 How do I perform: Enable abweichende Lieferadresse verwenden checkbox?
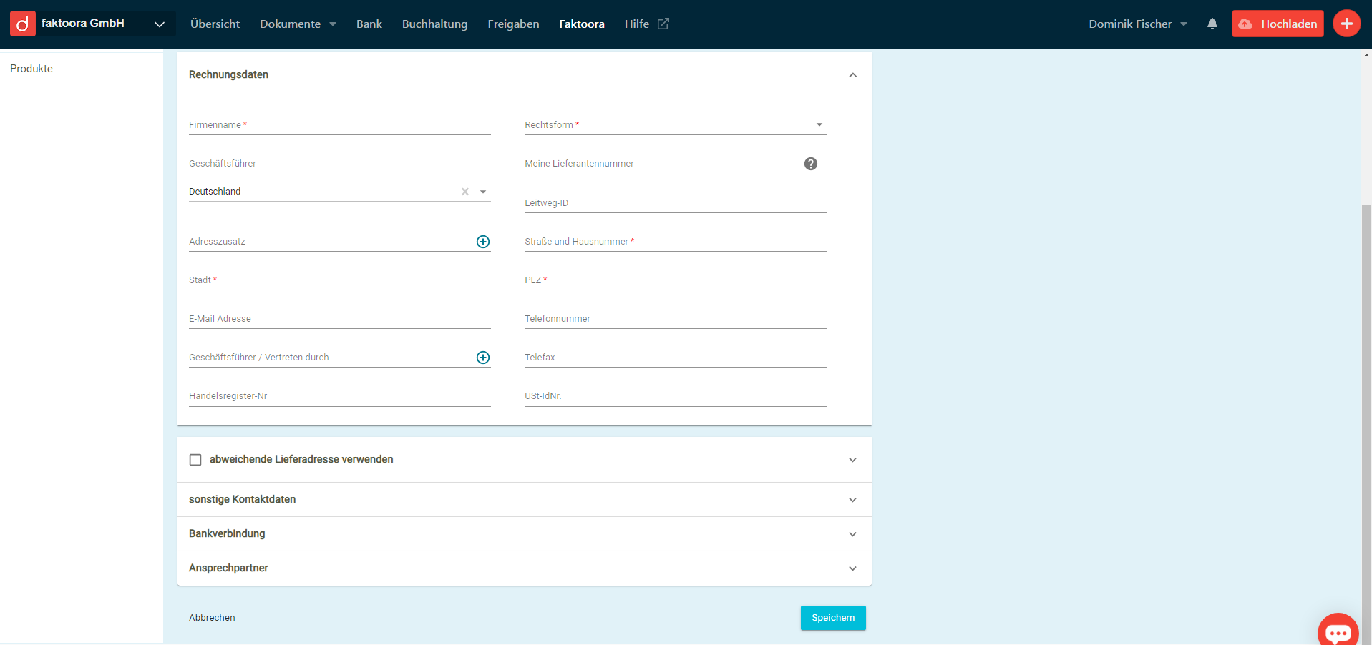click(x=195, y=460)
